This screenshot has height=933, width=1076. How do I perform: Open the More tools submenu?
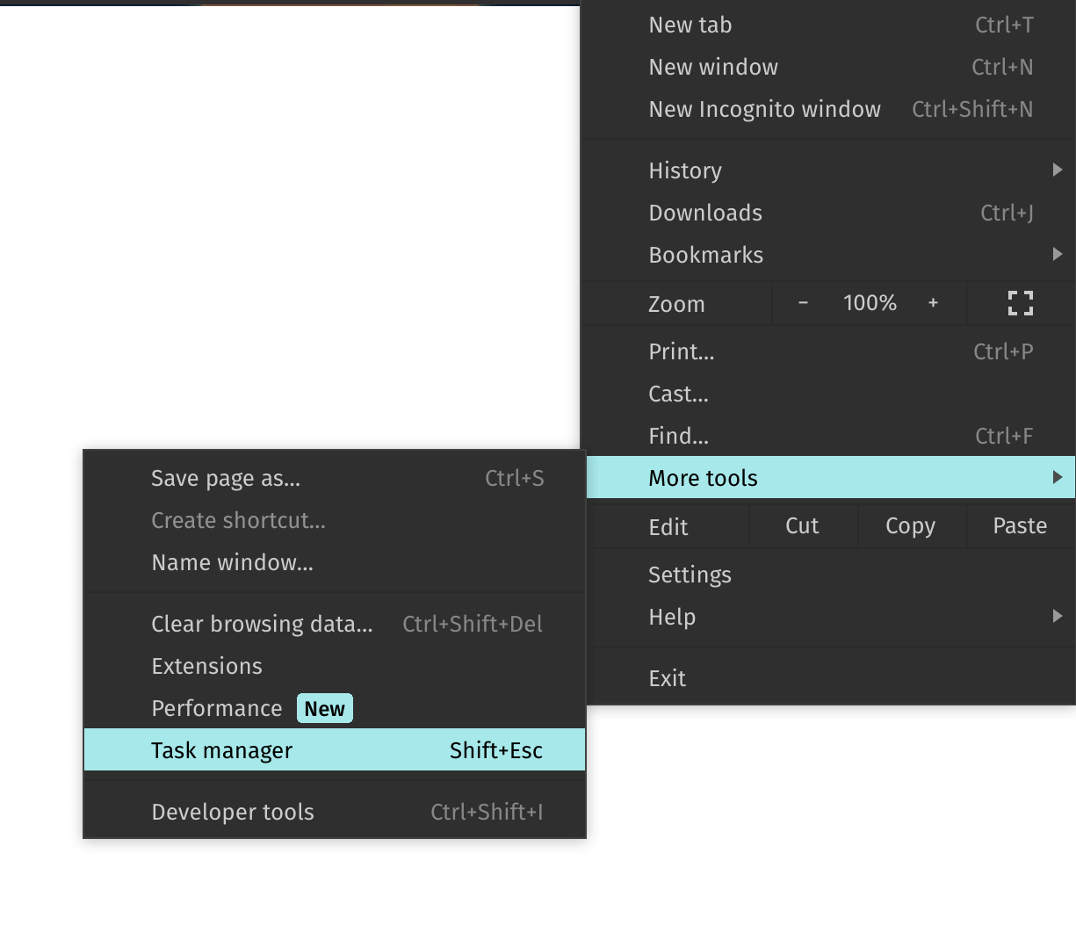pos(703,477)
